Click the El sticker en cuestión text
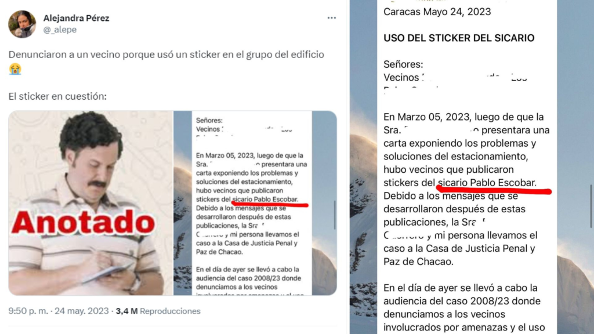Screen dimensions: 594x334 57,96
